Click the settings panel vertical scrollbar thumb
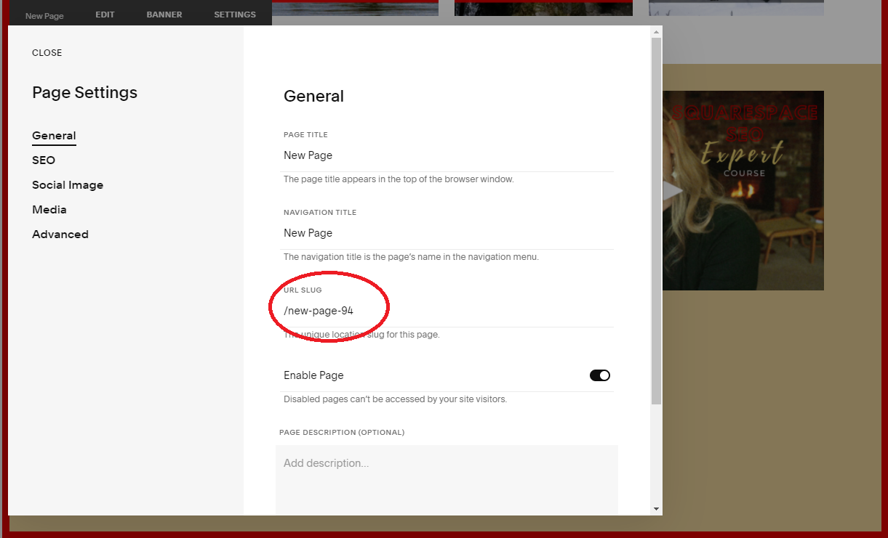 pyautogui.click(x=657, y=221)
